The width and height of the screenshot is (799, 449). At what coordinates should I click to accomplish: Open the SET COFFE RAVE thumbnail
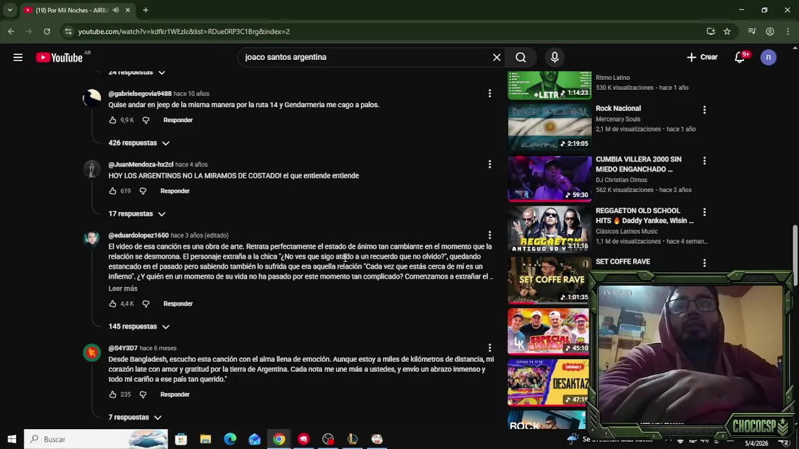click(x=549, y=280)
